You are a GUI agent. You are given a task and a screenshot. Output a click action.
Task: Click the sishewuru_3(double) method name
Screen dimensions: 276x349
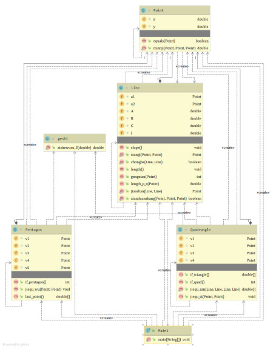tap(74, 147)
